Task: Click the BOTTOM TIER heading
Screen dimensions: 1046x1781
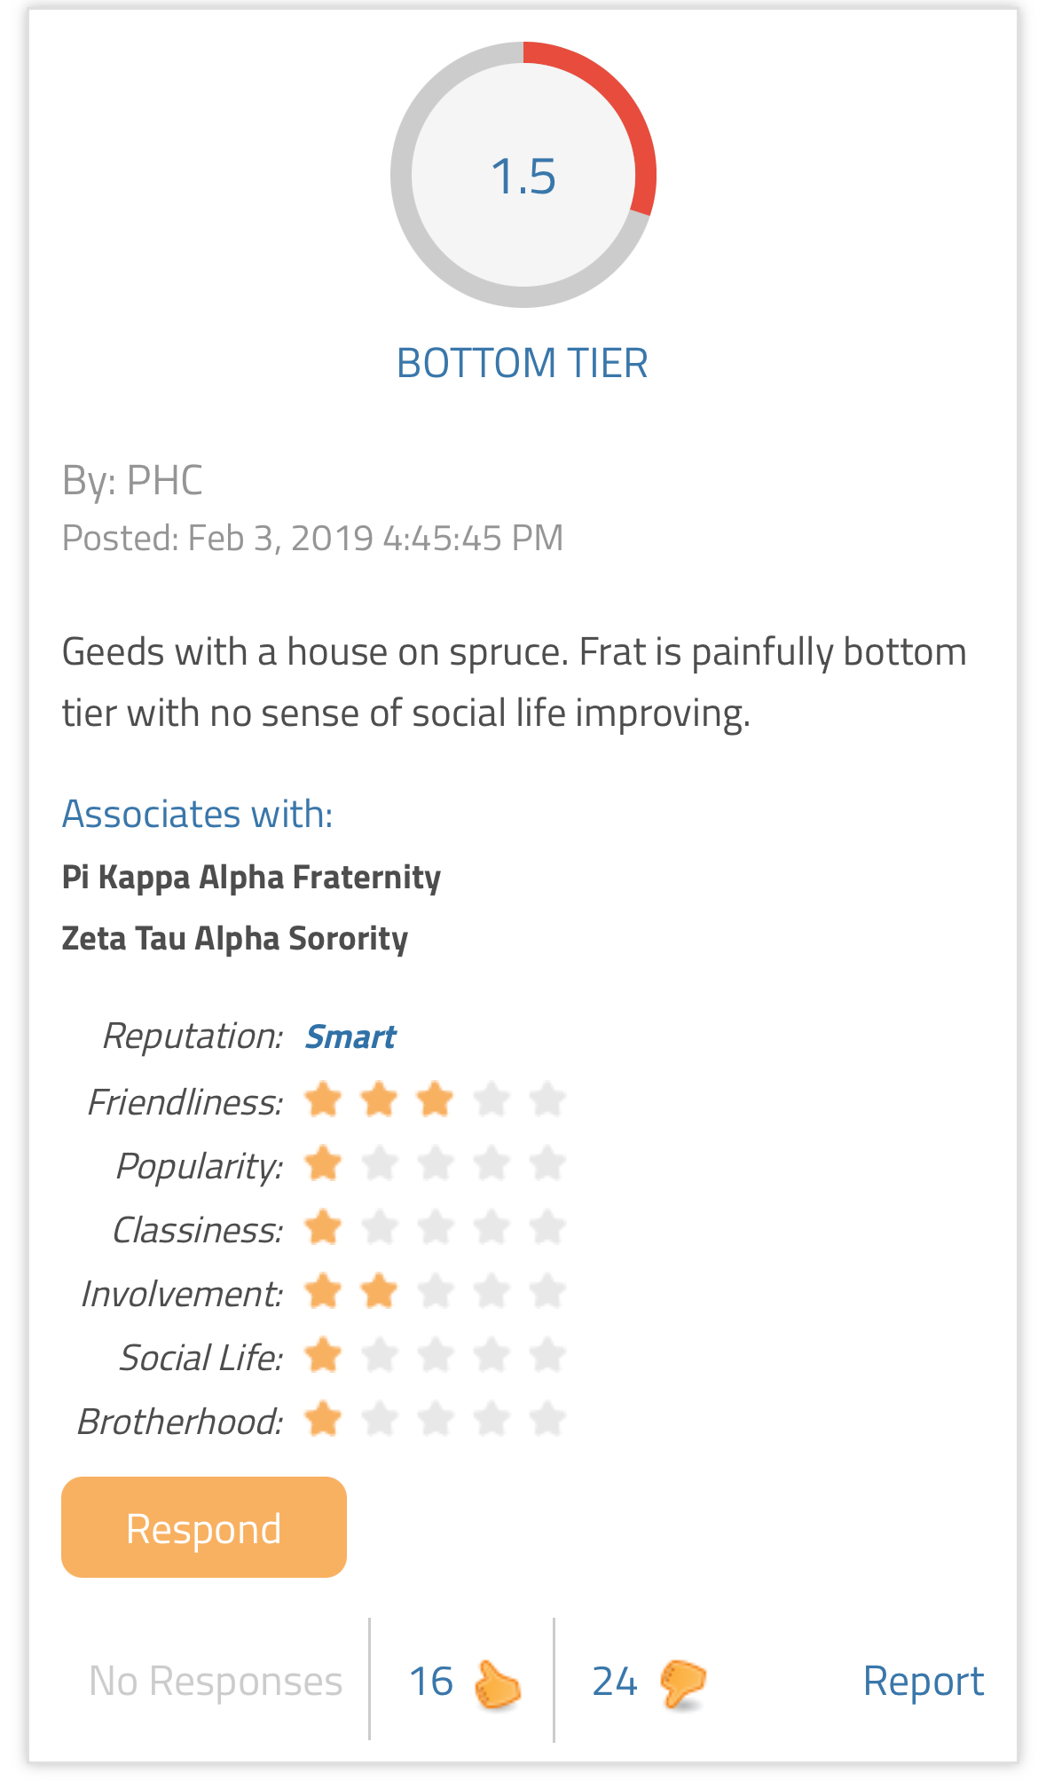Action: 523,363
